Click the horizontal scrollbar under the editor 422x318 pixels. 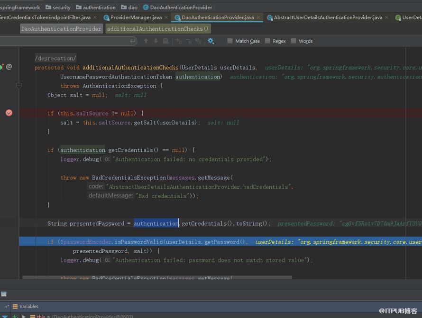click(x=157, y=277)
